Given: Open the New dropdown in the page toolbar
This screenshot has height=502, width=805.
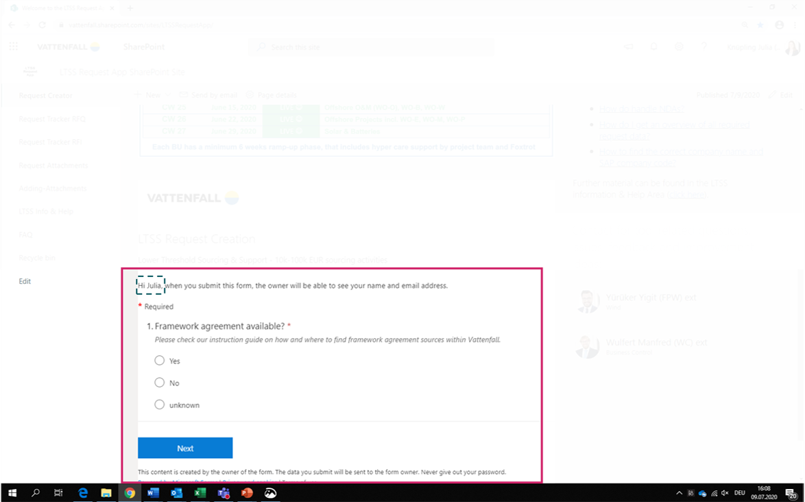Looking at the screenshot, I should [152, 95].
